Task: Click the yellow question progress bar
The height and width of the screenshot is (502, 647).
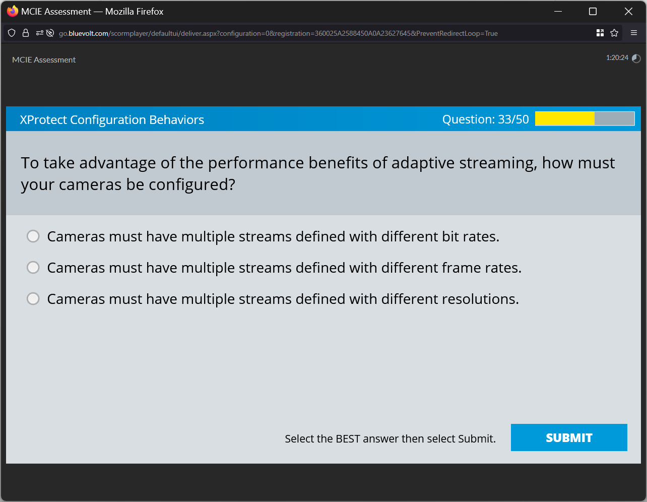Action: click(564, 118)
